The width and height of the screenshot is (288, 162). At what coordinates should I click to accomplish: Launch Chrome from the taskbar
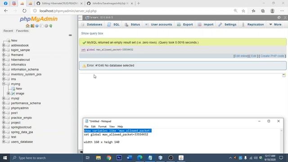tap(109, 158)
